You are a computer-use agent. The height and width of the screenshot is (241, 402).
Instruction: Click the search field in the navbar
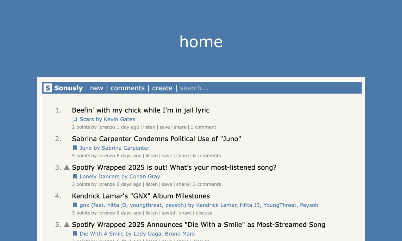tap(194, 88)
